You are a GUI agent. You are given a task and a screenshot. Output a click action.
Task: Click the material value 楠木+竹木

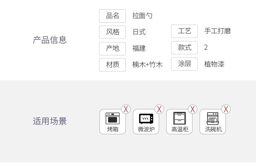click(147, 65)
